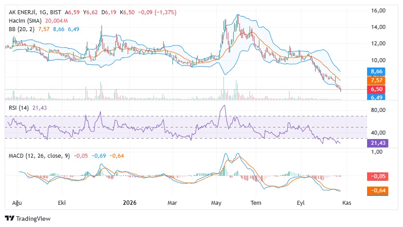Click the Ağu label on time axis
The image size is (403, 227).
click(x=17, y=203)
